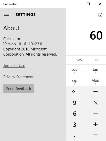Tap the number 3 key
Viewport: 106px width, 141px height.
coord(75,125)
